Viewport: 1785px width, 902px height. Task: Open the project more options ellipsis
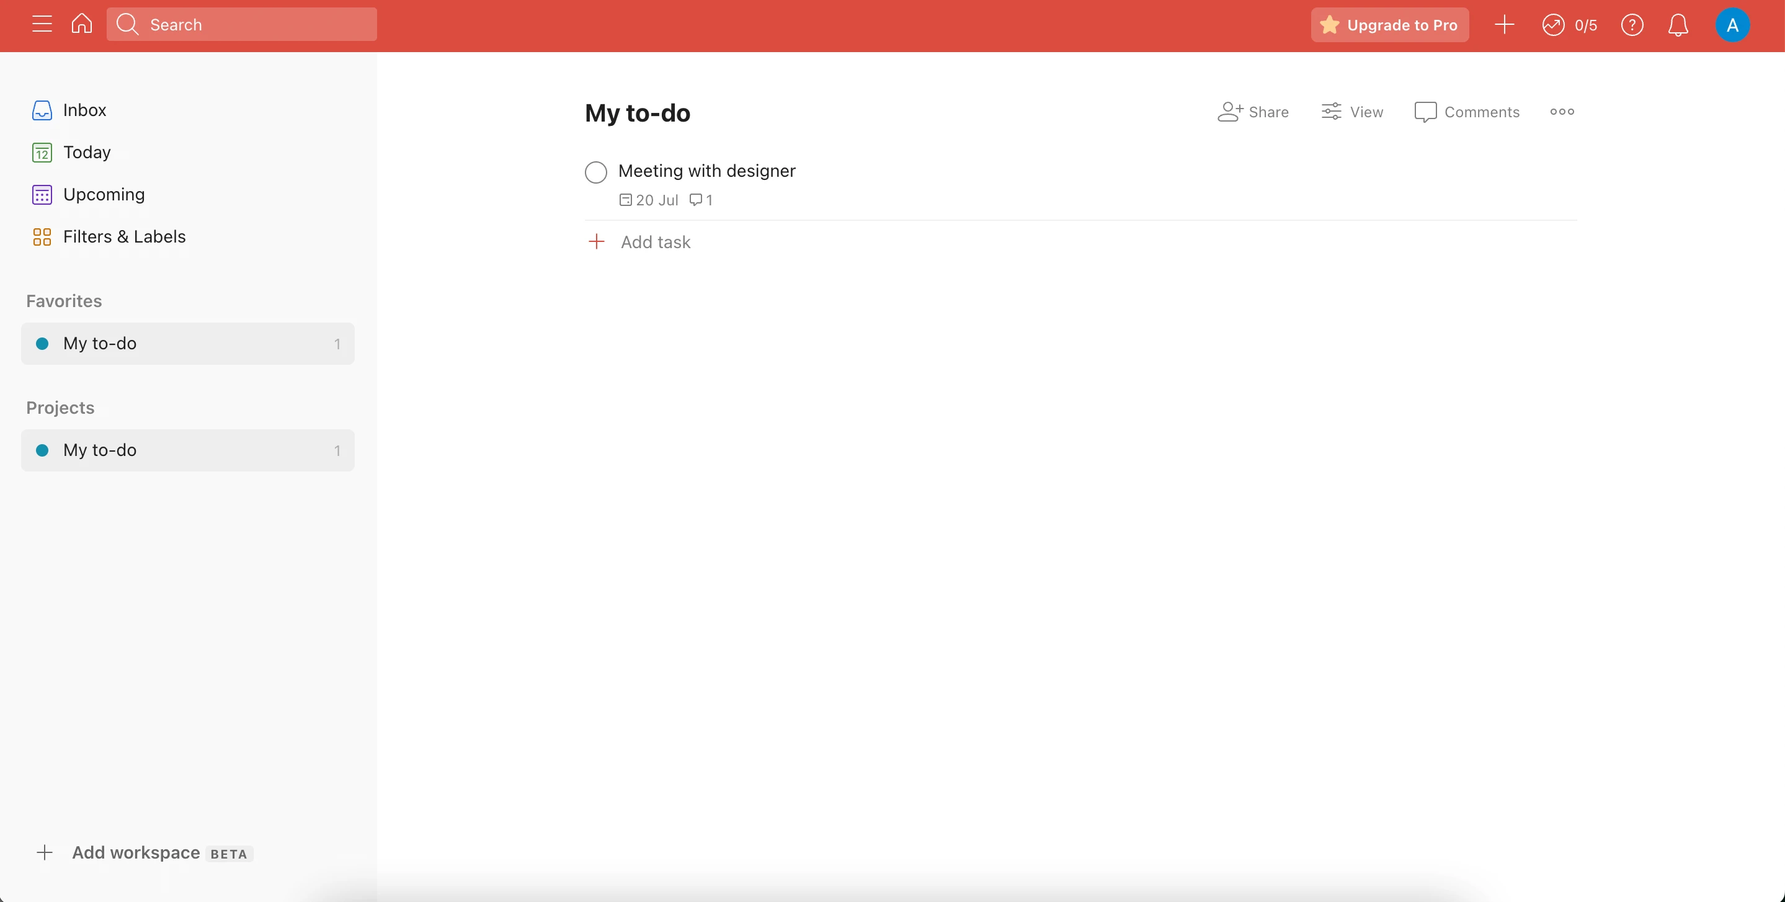pyautogui.click(x=1561, y=112)
